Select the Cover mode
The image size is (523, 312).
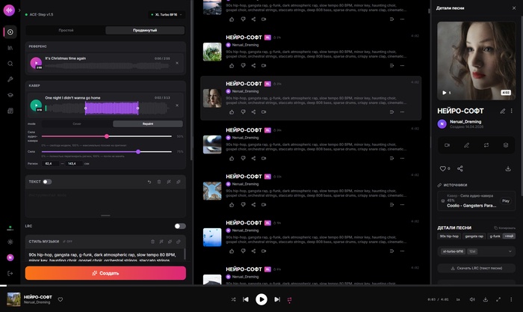(x=77, y=124)
